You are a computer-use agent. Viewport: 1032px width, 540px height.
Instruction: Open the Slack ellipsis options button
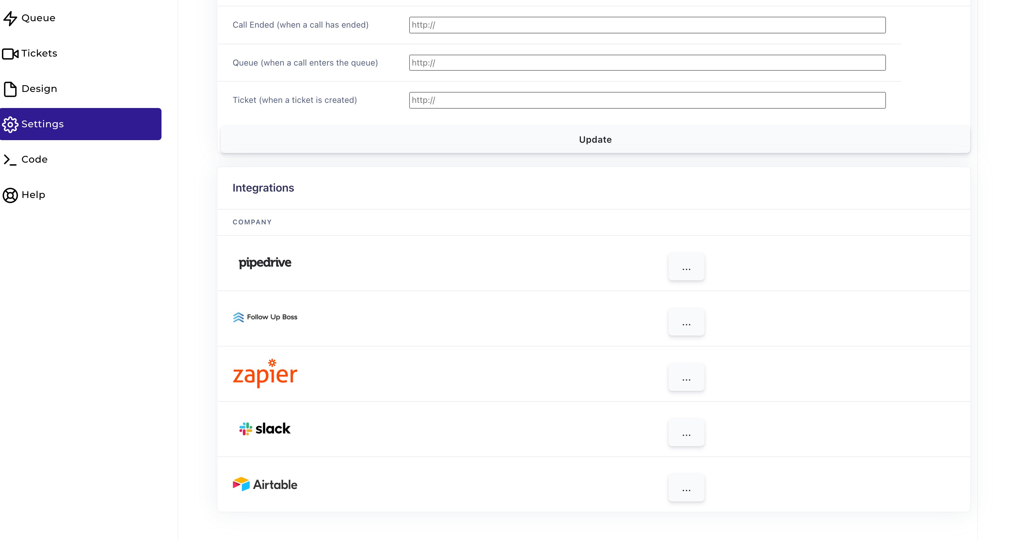pos(686,432)
